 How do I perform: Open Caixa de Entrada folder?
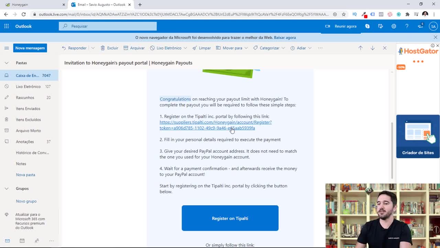point(29,75)
